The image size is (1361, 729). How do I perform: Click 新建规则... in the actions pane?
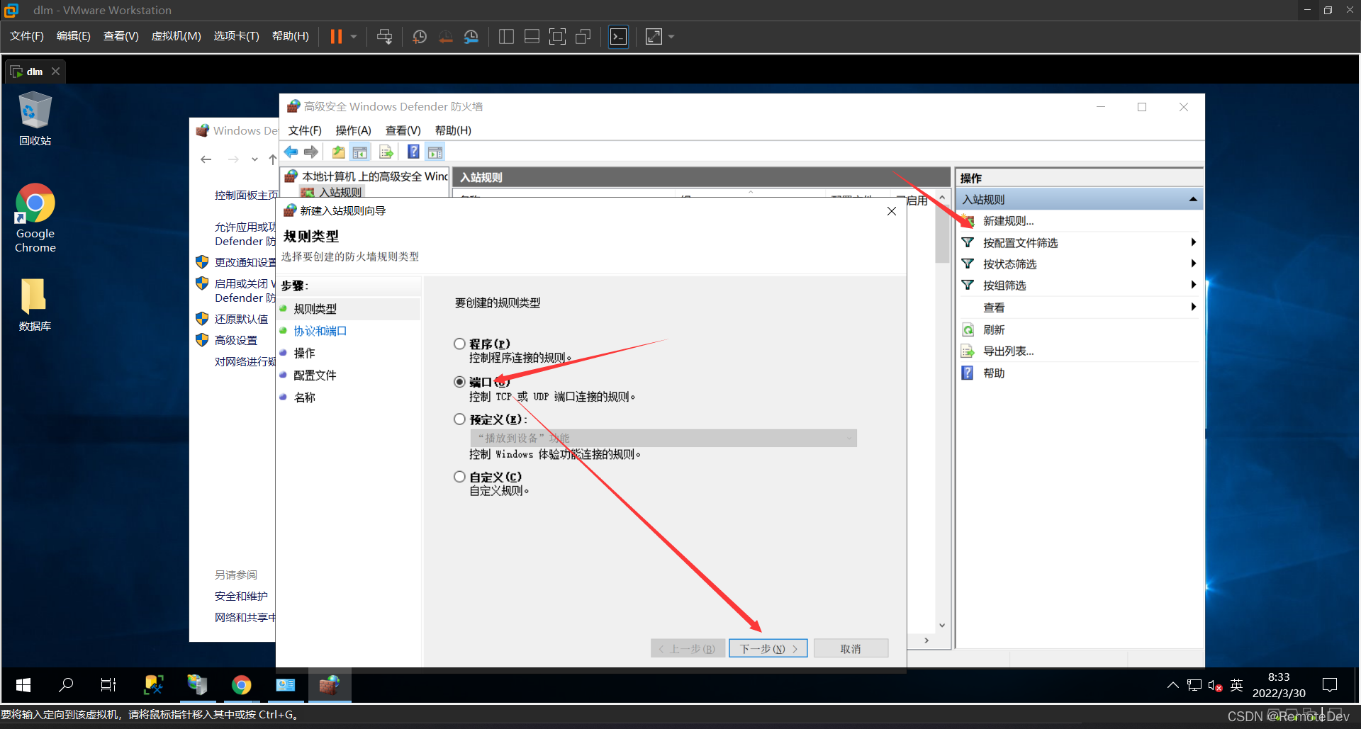coord(1009,221)
